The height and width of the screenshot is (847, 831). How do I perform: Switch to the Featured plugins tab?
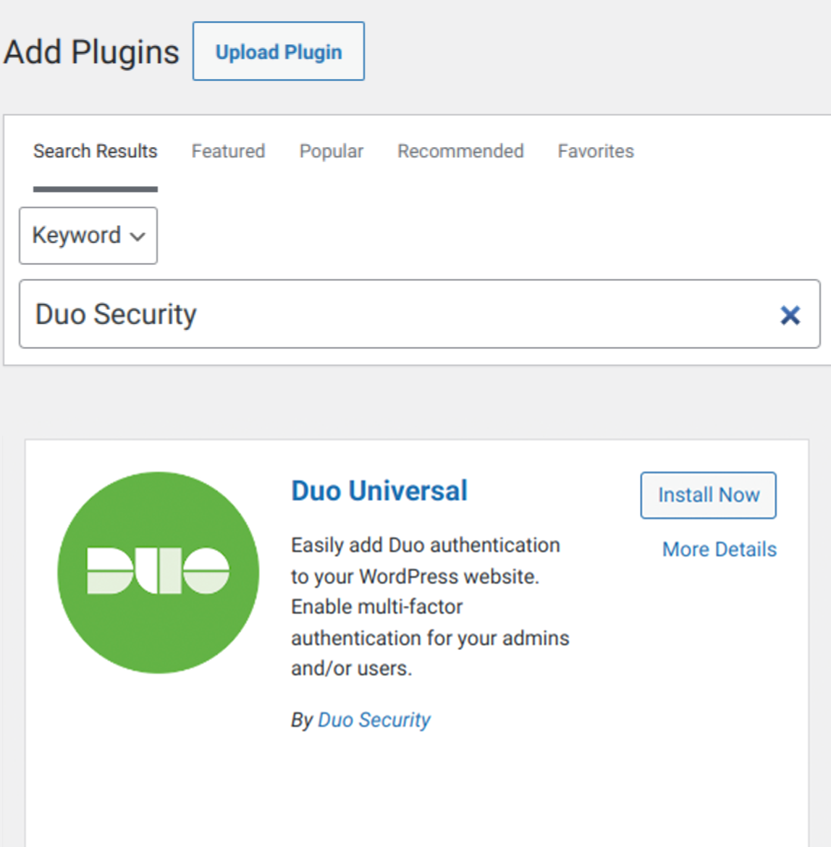click(227, 151)
